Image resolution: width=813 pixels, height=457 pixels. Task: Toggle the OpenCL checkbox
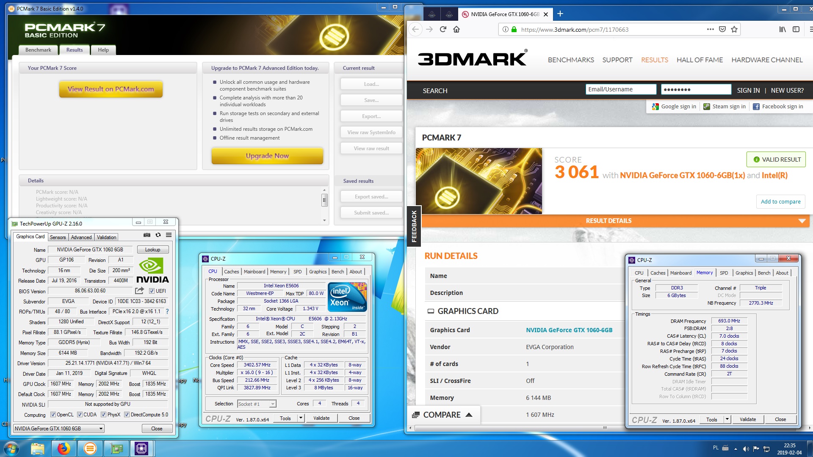(x=53, y=415)
